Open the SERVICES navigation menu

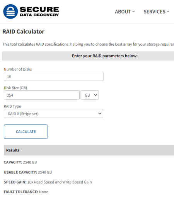tap(156, 12)
